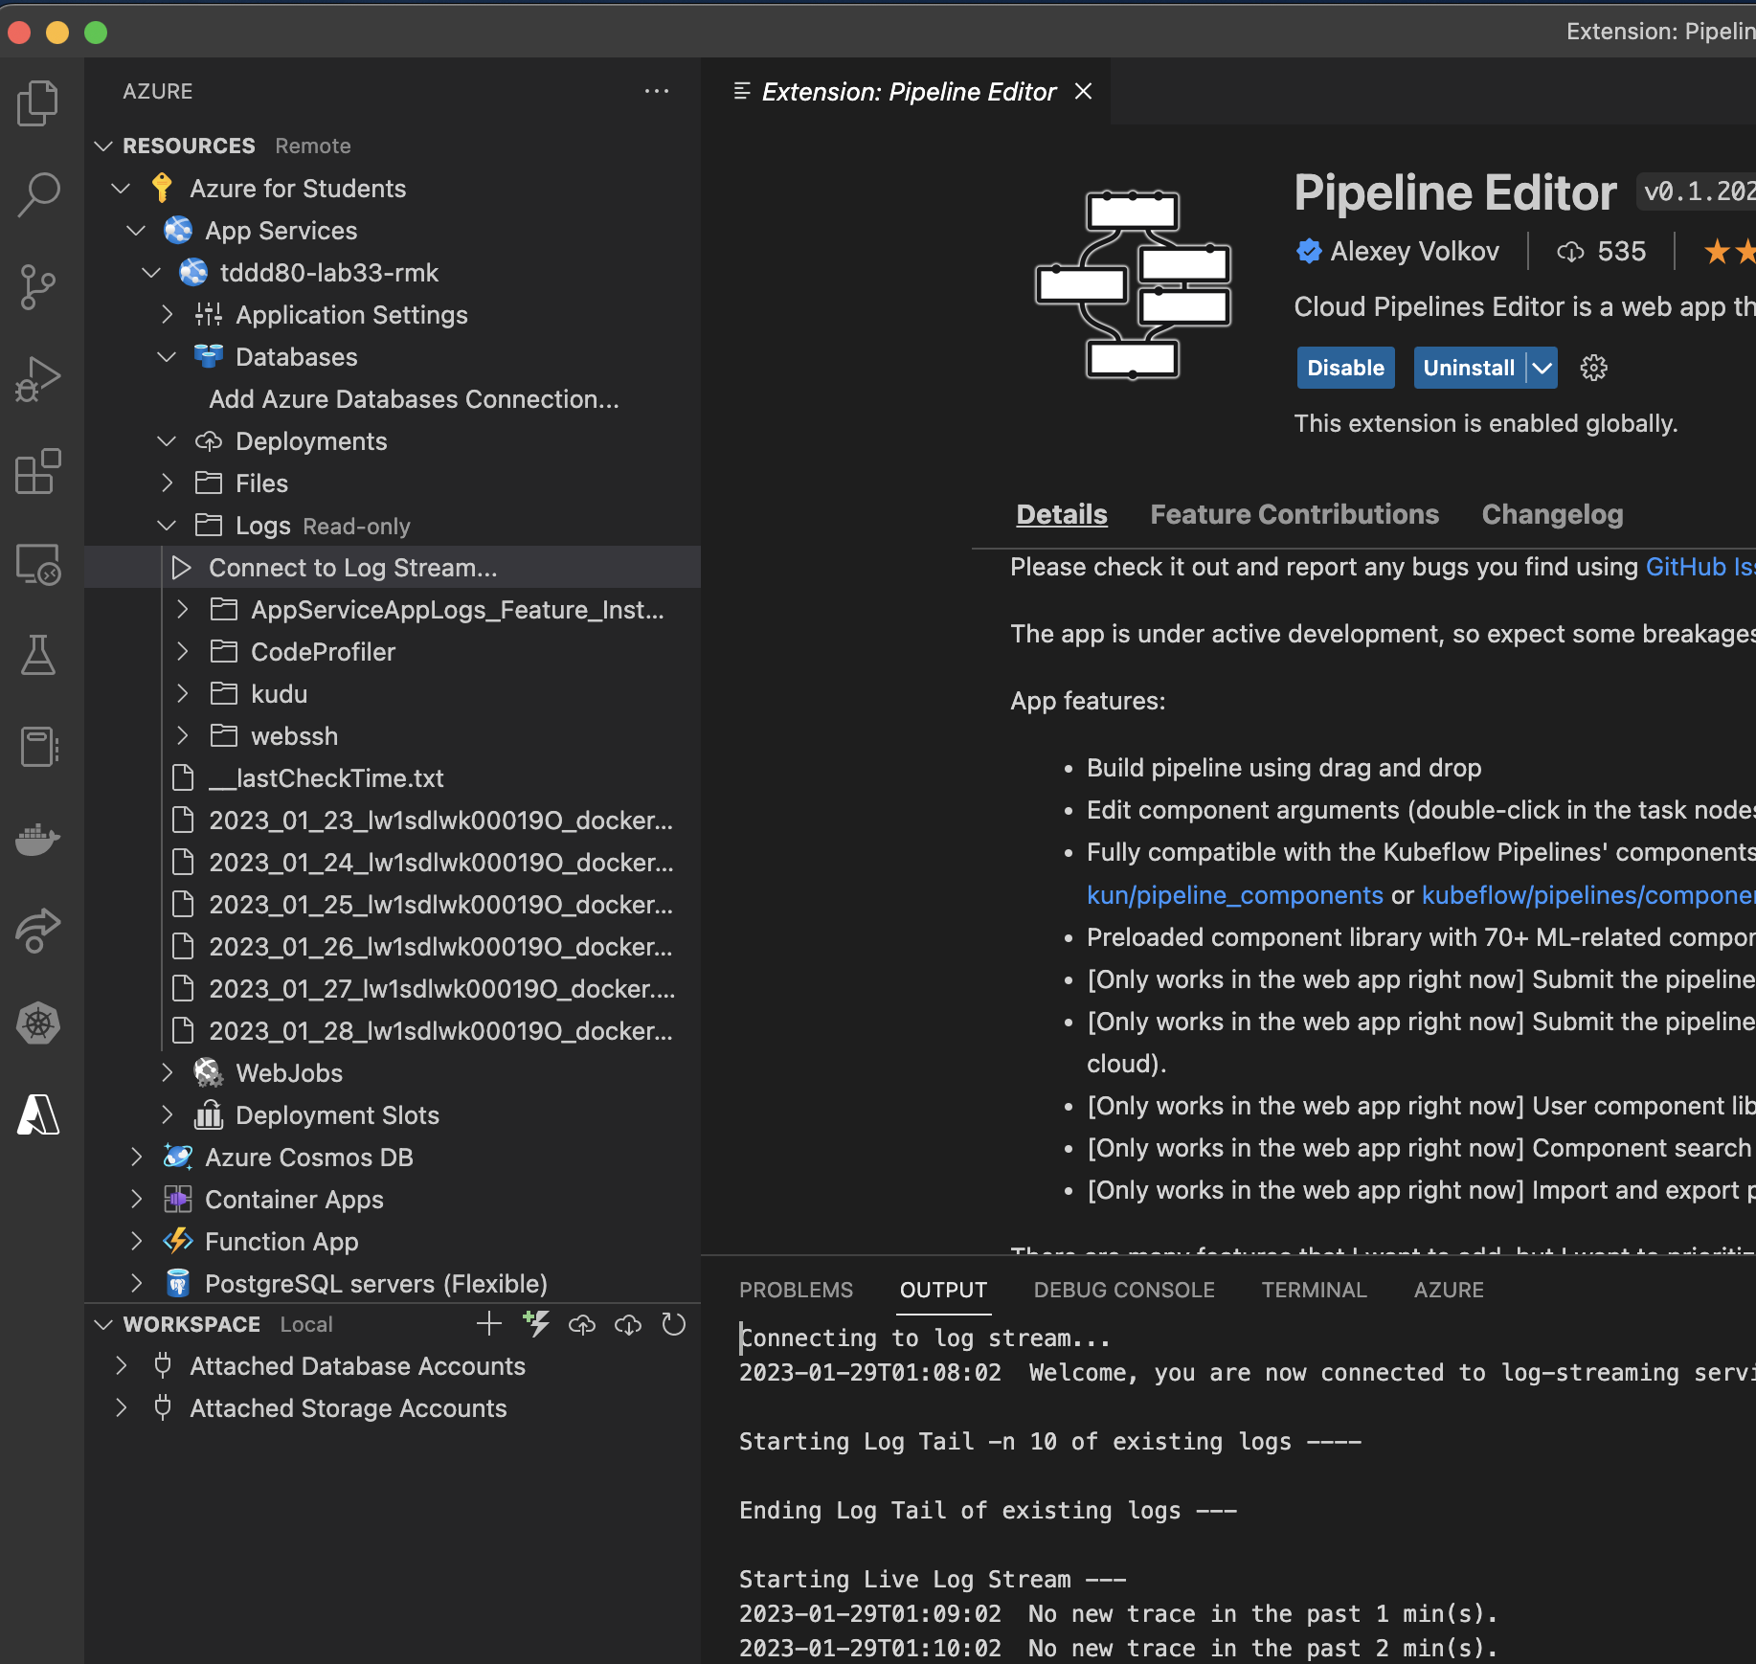Open the AZURE panel tab
Image resolution: width=1756 pixels, height=1664 pixels.
(1449, 1290)
